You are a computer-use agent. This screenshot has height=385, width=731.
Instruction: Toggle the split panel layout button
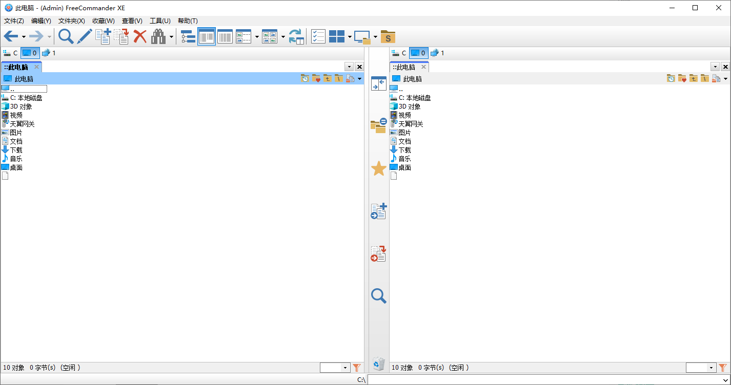[337, 36]
